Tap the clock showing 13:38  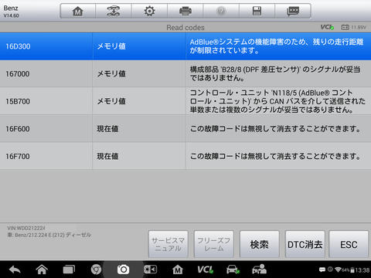(x=362, y=270)
